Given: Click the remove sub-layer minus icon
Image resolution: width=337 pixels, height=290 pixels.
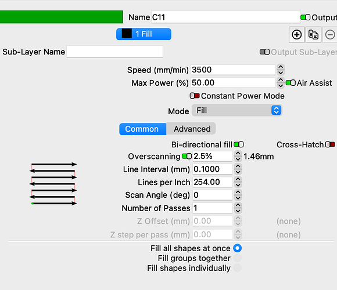Looking at the screenshot, I should pos(330,35).
